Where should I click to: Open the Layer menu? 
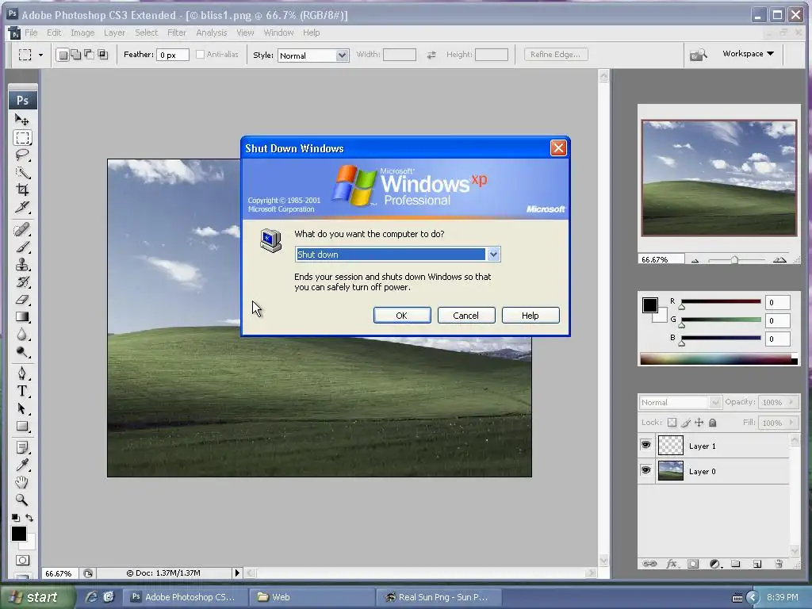(114, 33)
